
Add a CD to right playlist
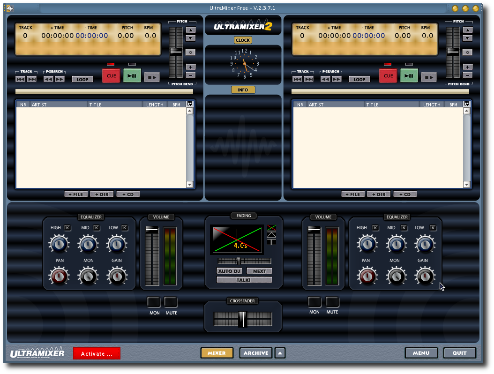click(x=405, y=194)
